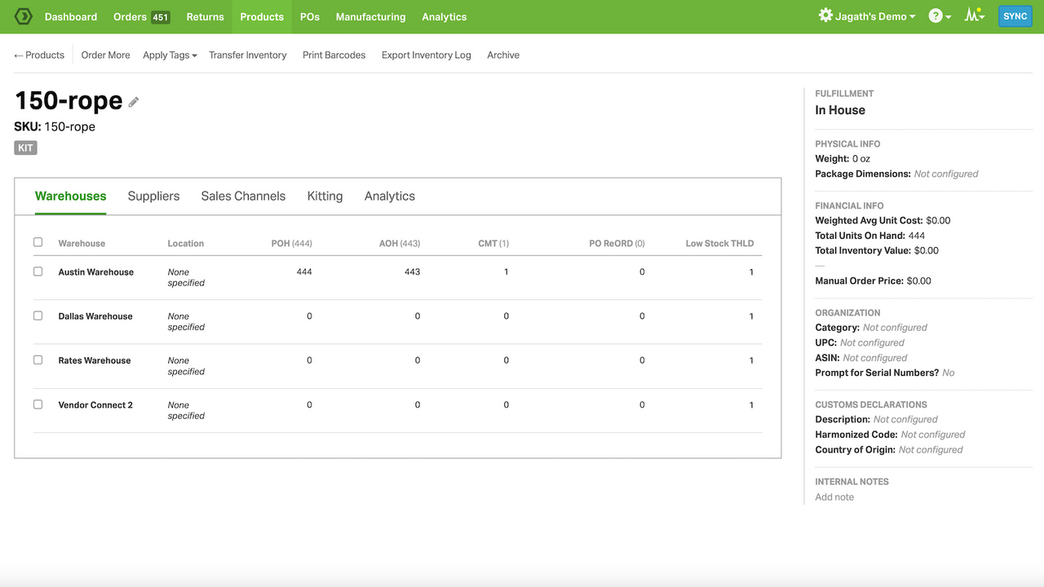Switch to the Kitting tab
1044x587 pixels.
(325, 196)
